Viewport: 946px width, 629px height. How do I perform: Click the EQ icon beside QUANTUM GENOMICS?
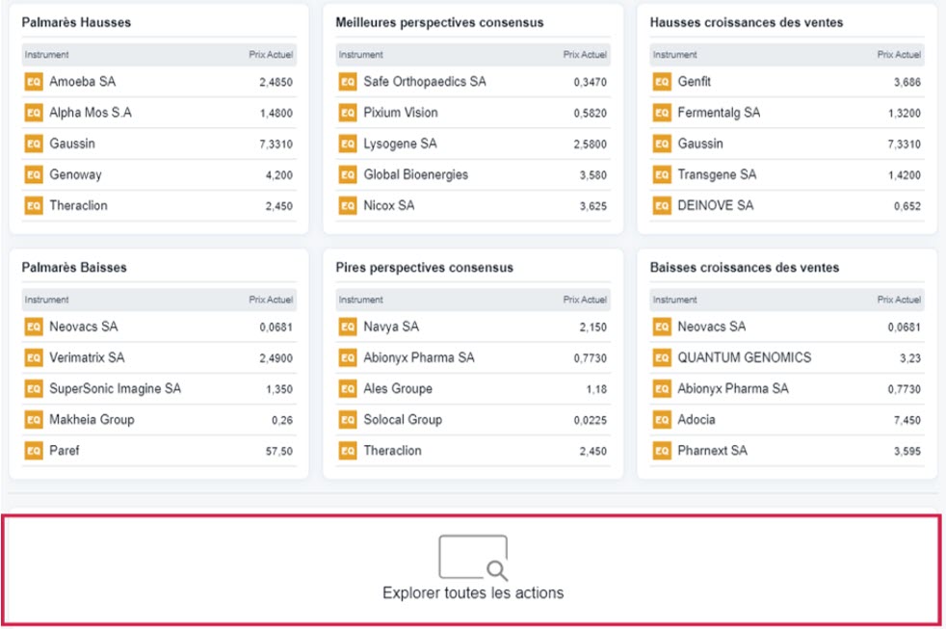point(662,357)
